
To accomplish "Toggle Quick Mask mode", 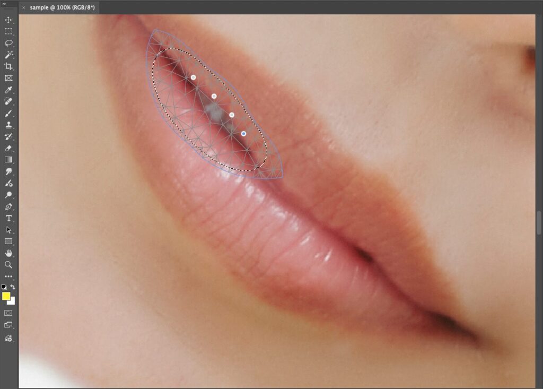I will [8, 313].
